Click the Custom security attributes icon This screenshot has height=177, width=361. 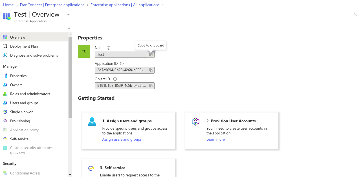point(5,148)
